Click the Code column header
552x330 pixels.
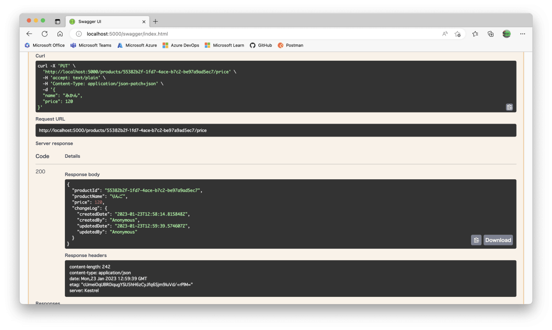[x=42, y=156]
